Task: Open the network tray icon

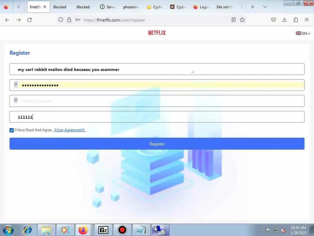Action: [276, 230]
